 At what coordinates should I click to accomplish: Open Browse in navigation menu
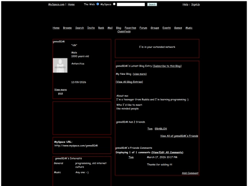(68, 28)
